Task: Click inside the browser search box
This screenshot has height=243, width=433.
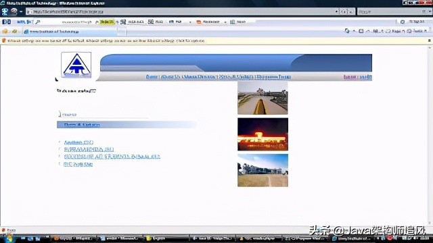Action: [x=389, y=11]
